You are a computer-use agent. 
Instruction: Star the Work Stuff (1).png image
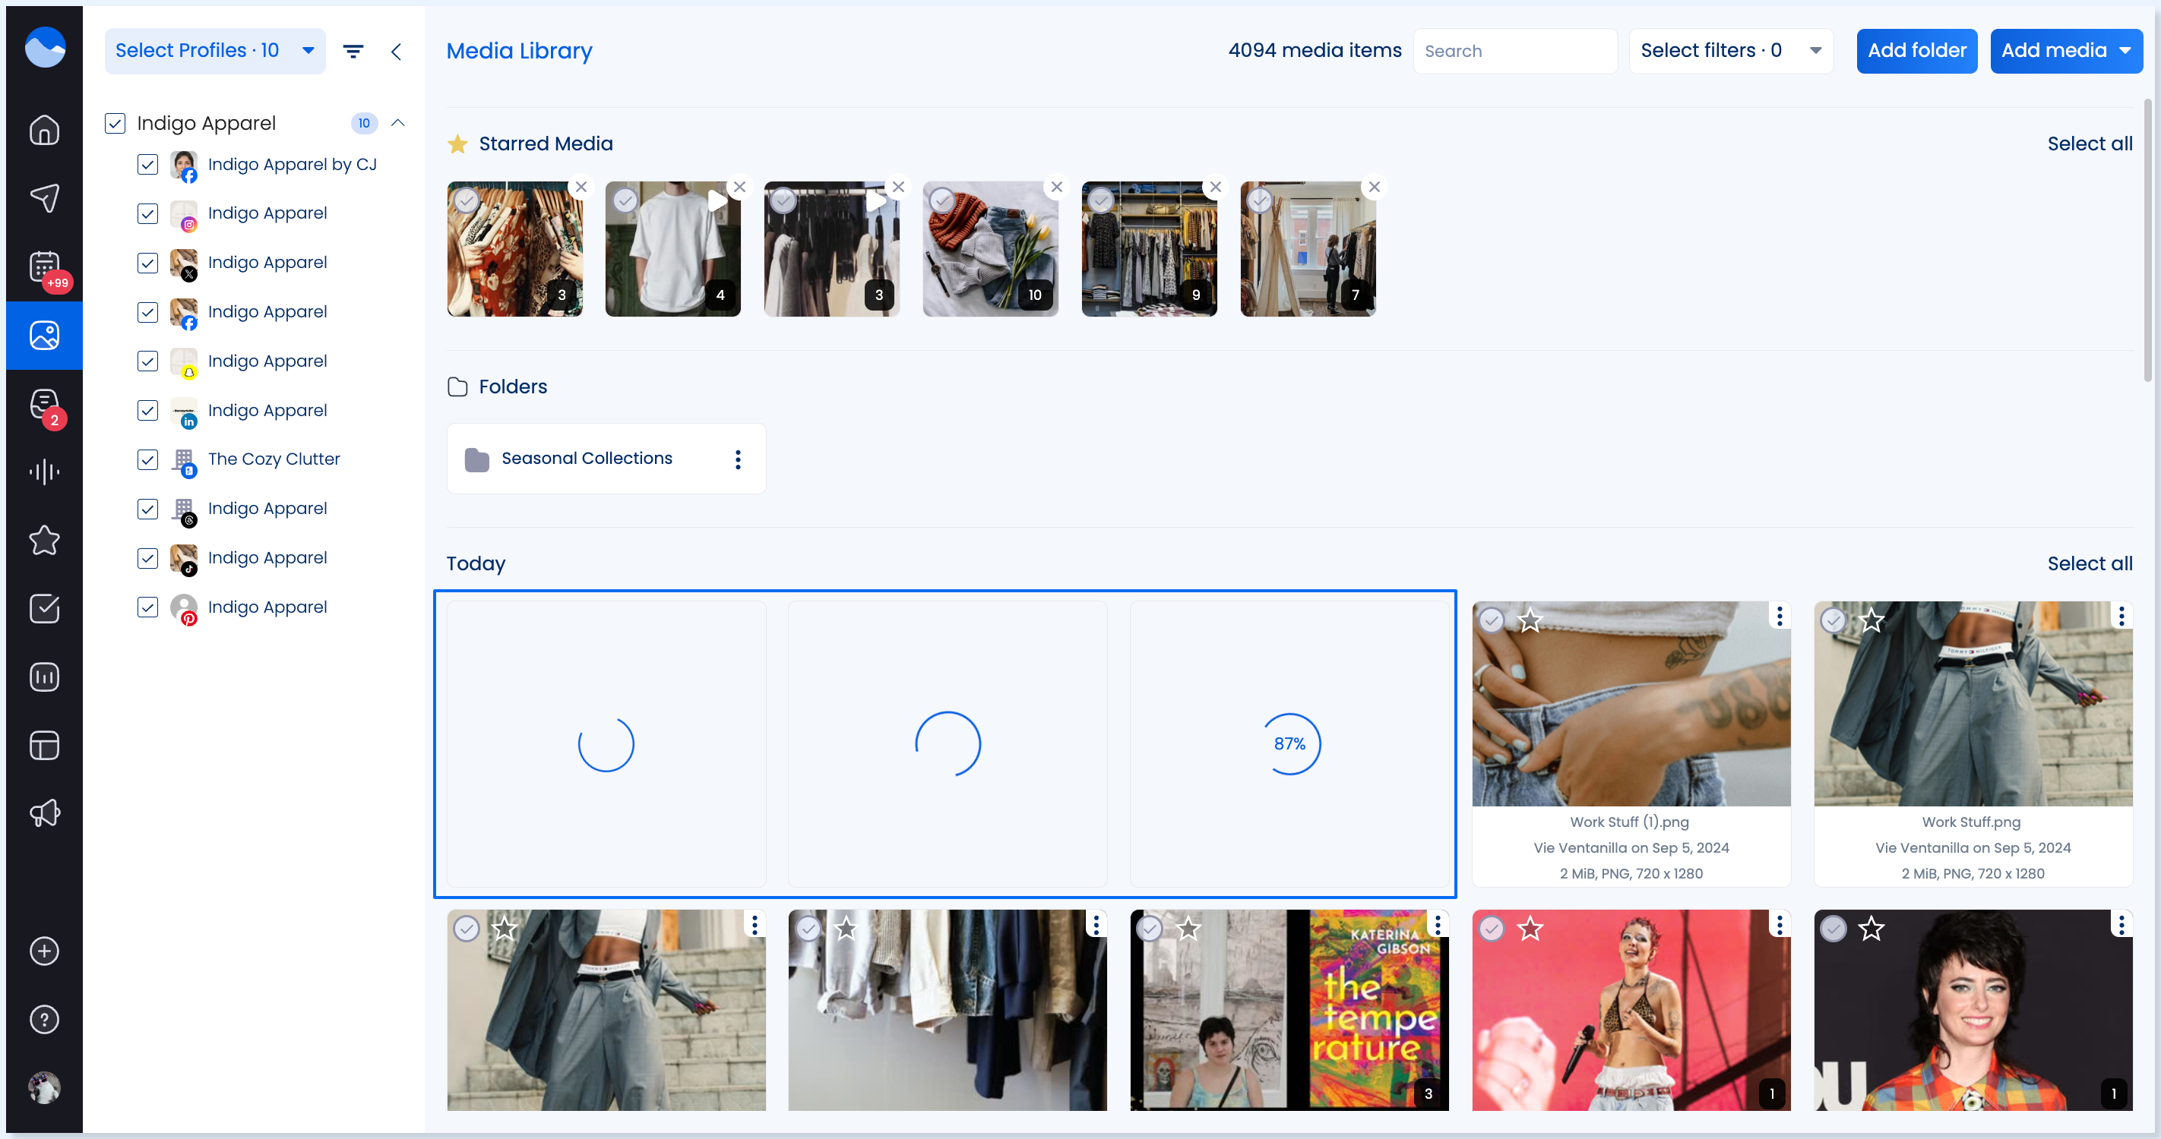pyautogui.click(x=1530, y=620)
